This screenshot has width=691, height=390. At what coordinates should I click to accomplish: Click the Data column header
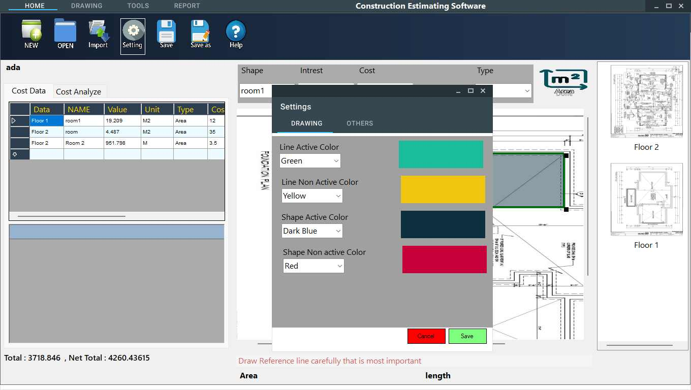[47, 109]
